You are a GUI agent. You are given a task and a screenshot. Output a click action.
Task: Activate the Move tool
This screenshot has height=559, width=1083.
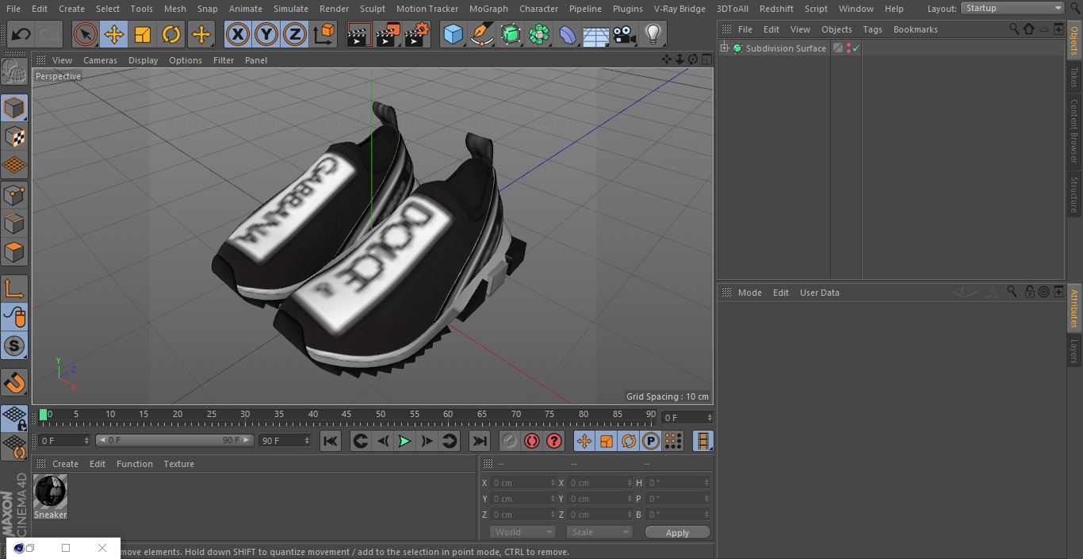point(114,34)
